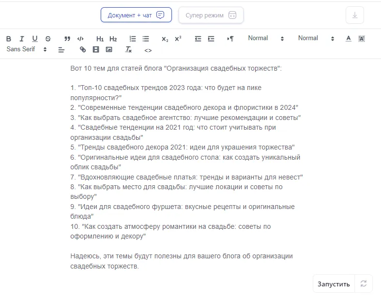Click topic 9 "Идеи для свадебного фуршета"
This screenshot has height=298, width=381.
click(x=183, y=211)
